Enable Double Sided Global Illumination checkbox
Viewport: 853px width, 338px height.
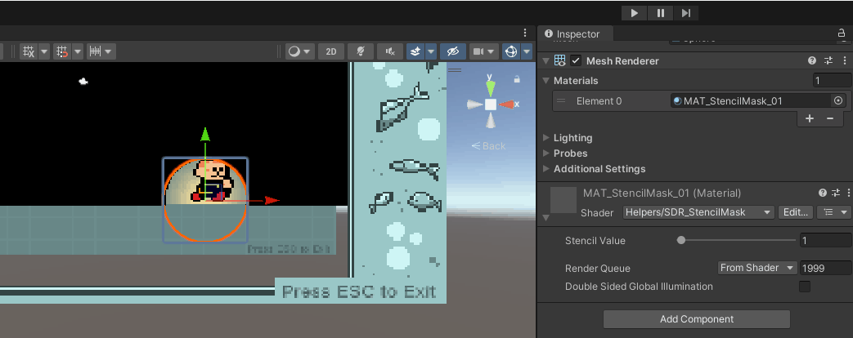click(x=805, y=287)
